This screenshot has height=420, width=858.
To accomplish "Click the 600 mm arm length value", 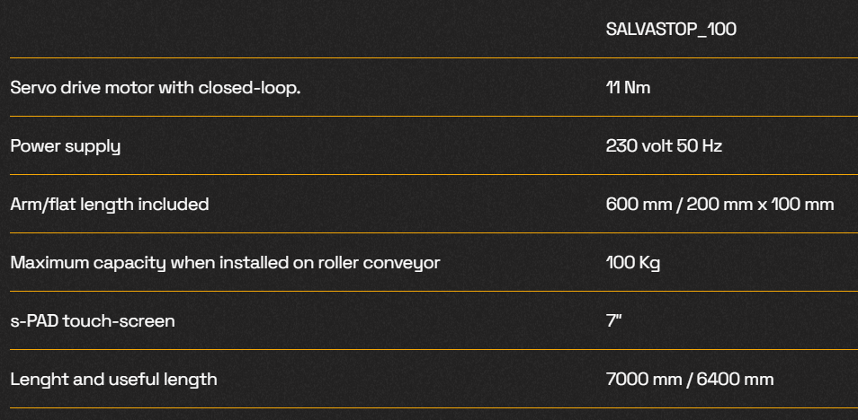I will [642, 205].
